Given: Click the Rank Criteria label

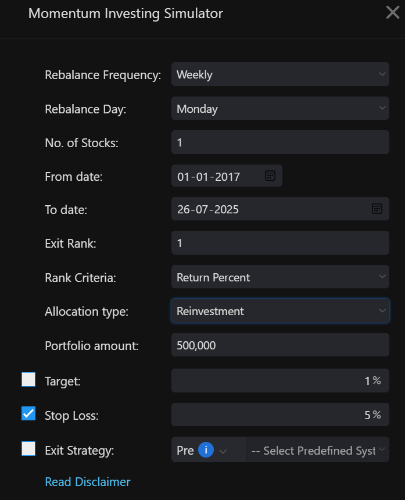Looking at the screenshot, I should 80,278.
